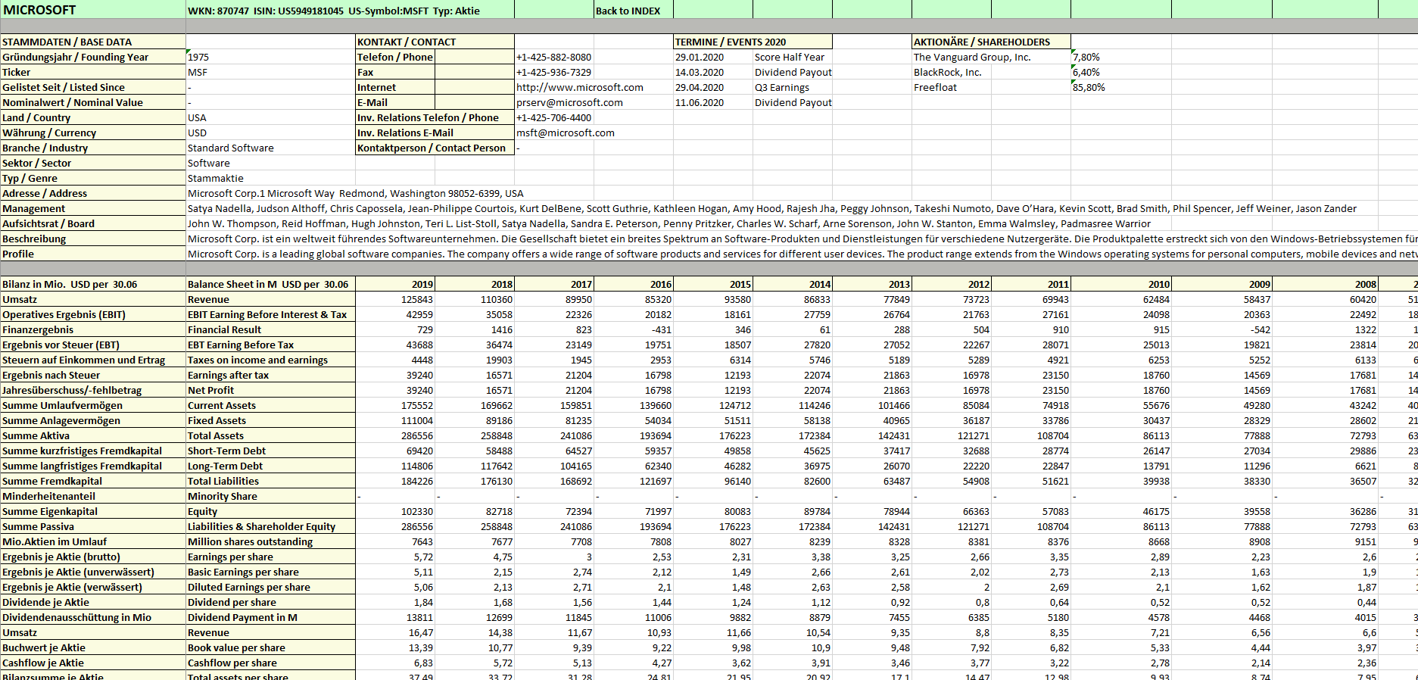Select the Dividend per share label
The image size is (1418, 680).
271,602
